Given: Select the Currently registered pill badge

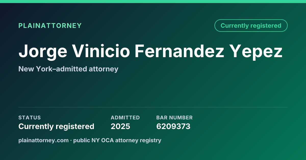Looking at the screenshot, I should pyautogui.click(x=251, y=25).
